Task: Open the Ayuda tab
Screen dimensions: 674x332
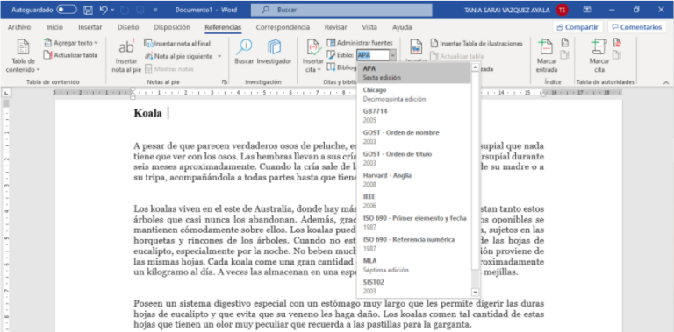Action: [x=402, y=27]
